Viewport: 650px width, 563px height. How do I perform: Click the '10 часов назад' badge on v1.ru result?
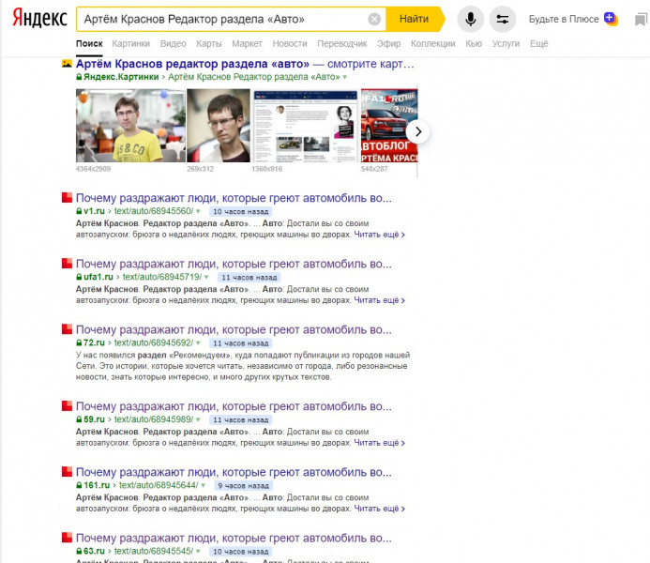pyautogui.click(x=240, y=211)
